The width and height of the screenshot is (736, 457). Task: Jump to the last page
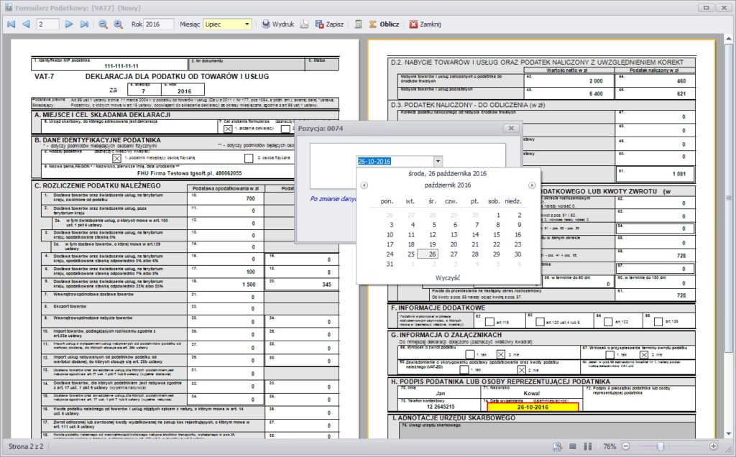[x=84, y=24]
